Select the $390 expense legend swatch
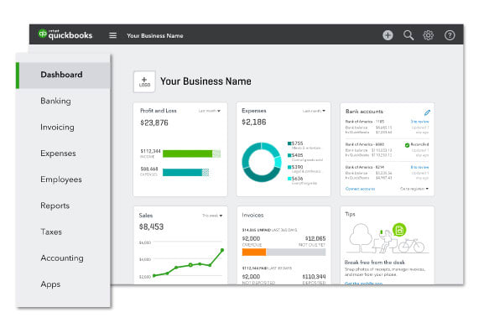 [x=289, y=167]
